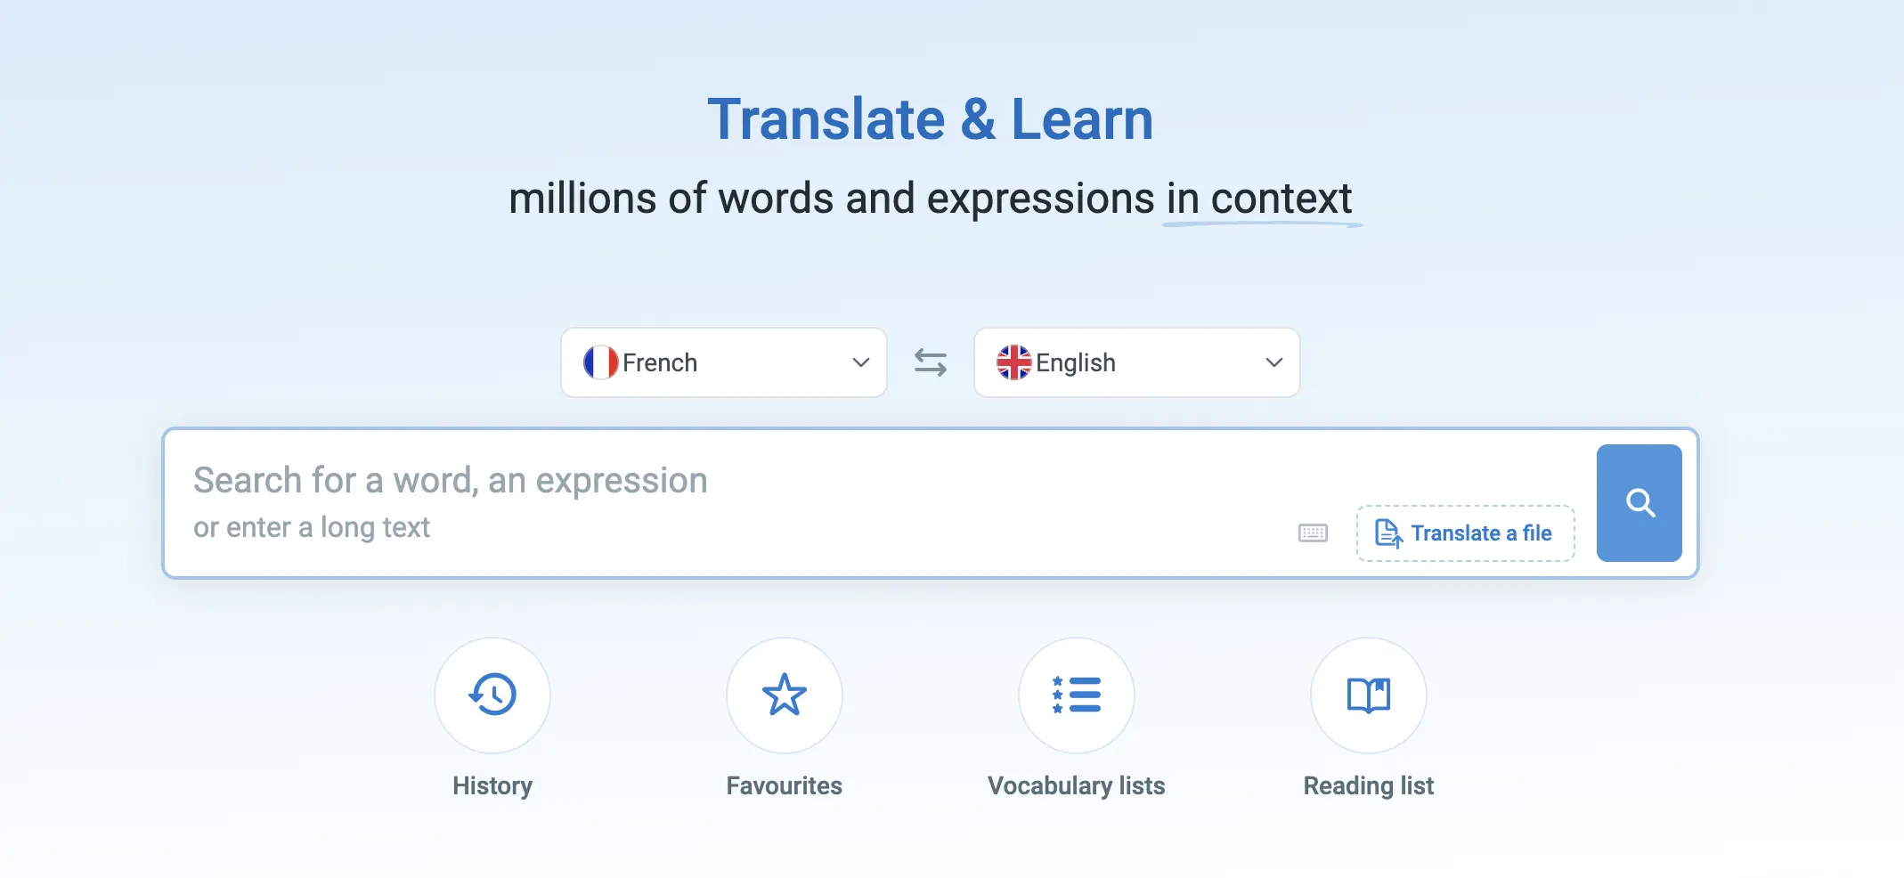This screenshot has height=878, width=1904.
Task: Click the UK flag icon
Action: (x=1013, y=362)
